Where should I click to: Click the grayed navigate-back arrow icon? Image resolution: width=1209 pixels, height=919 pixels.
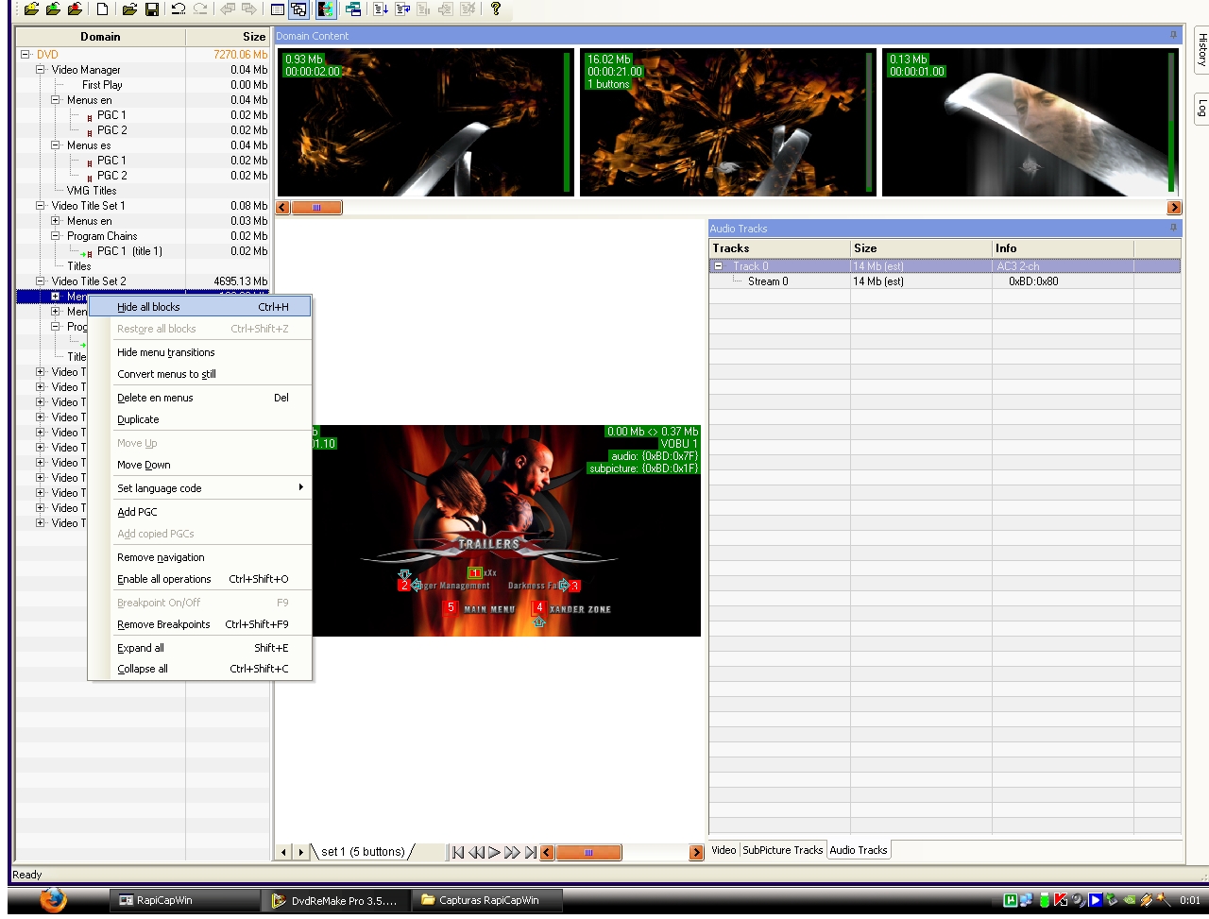[x=227, y=9]
